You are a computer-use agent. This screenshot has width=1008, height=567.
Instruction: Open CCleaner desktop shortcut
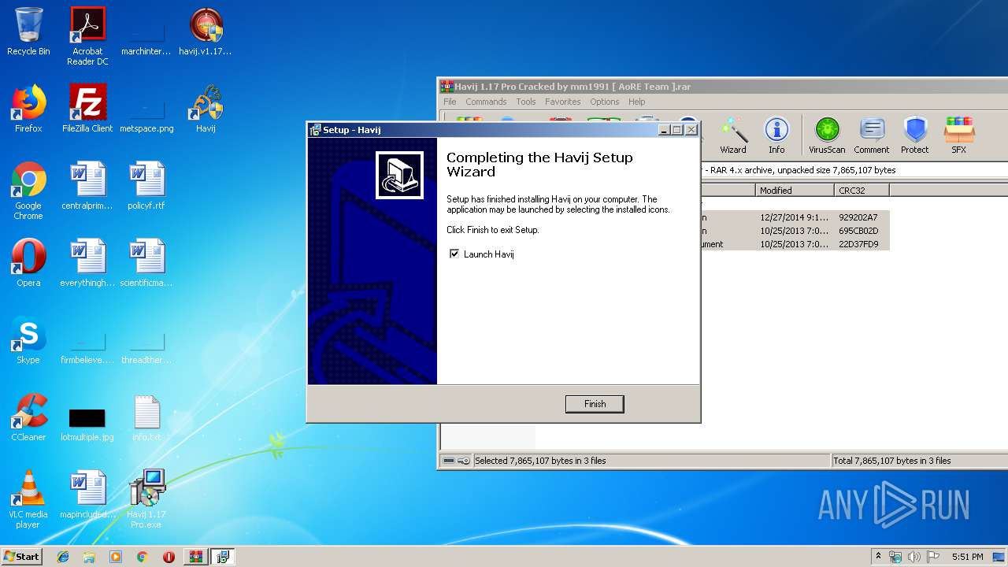[28, 417]
